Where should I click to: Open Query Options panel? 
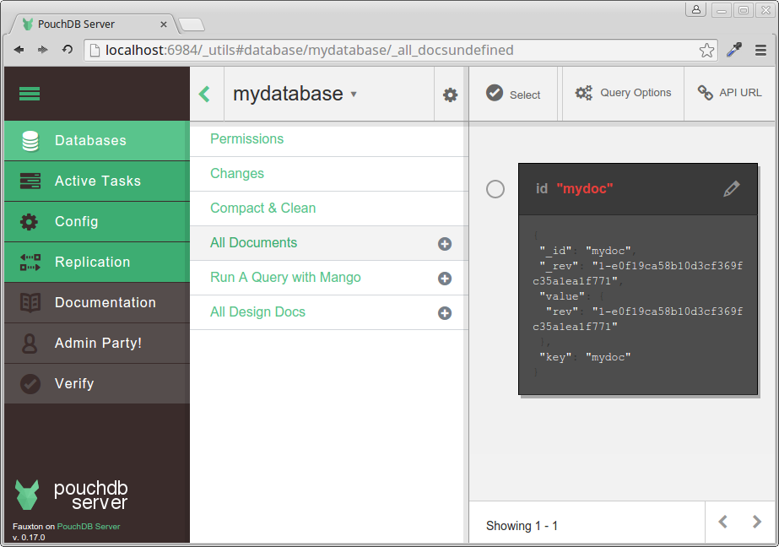tap(623, 93)
